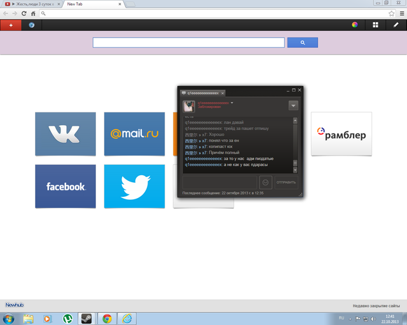The image size is (407, 325).
Task: Close the YouTube tab
Action: pos(59,4)
